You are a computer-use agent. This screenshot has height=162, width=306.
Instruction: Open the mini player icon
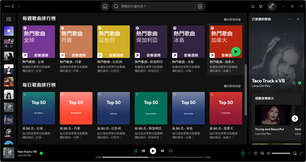295,153
